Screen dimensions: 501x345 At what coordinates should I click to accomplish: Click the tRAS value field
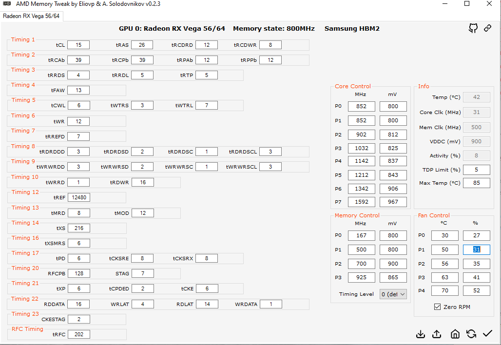point(142,45)
